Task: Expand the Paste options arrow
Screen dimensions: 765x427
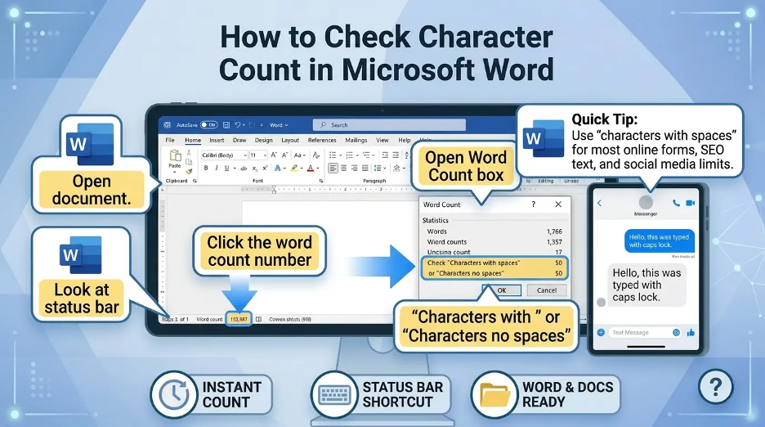Action: [x=175, y=172]
